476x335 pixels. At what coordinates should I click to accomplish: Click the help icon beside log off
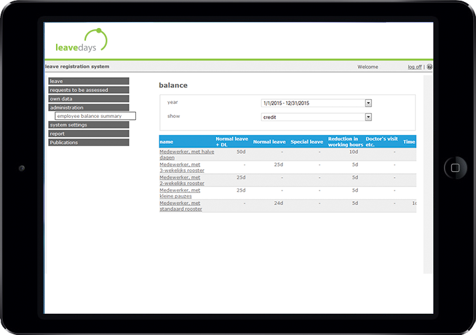pyautogui.click(x=429, y=67)
